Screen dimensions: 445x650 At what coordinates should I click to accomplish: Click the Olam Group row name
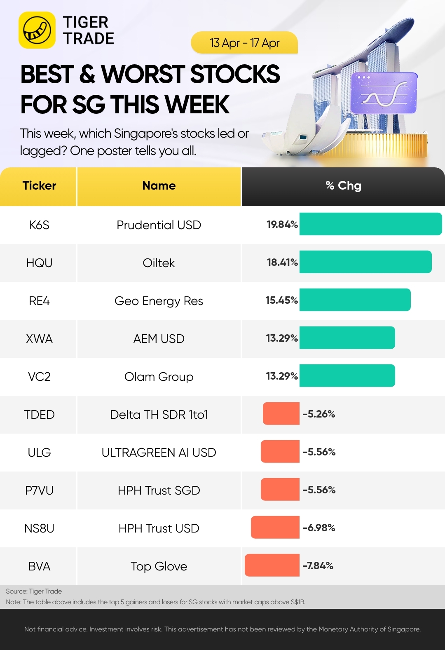point(159,377)
